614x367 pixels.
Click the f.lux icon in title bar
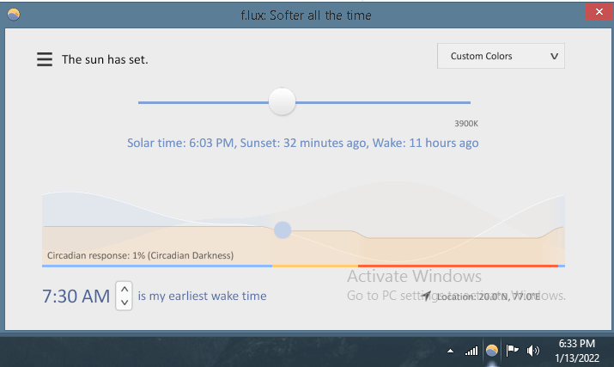(14, 15)
